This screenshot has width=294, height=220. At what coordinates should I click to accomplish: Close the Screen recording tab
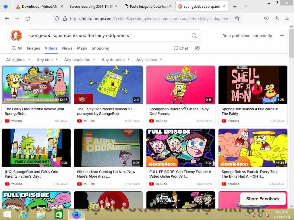116,7
